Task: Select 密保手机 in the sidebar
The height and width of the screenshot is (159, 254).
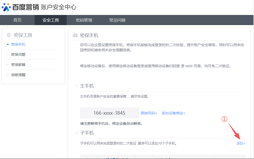Action: (18, 44)
